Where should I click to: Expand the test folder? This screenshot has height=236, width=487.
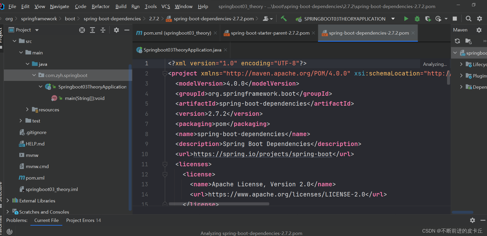point(21,121)
